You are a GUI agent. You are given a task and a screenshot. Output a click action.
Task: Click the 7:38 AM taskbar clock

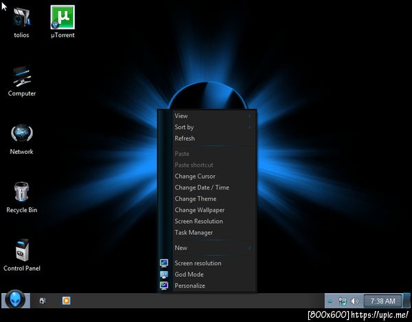(x=383, y=301)
